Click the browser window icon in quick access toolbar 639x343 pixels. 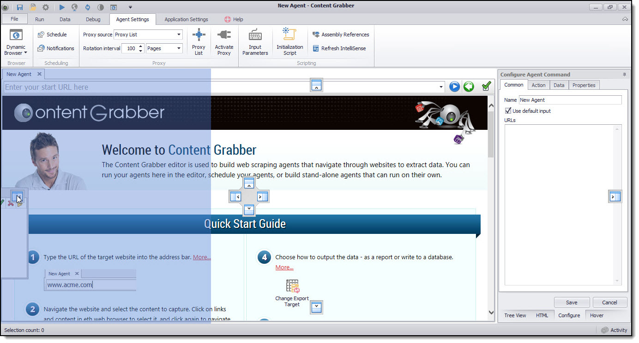114,7
